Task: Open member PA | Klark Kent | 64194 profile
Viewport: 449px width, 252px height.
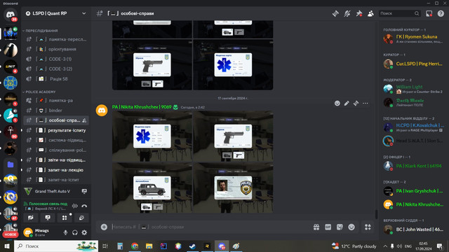Action: (x=413, y=166)
